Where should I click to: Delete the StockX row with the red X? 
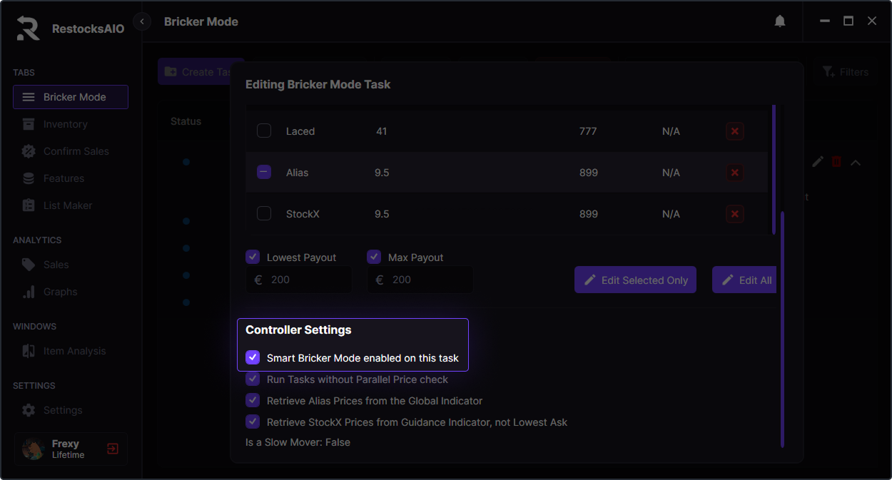pyautogui.click(x=735, y=214)
